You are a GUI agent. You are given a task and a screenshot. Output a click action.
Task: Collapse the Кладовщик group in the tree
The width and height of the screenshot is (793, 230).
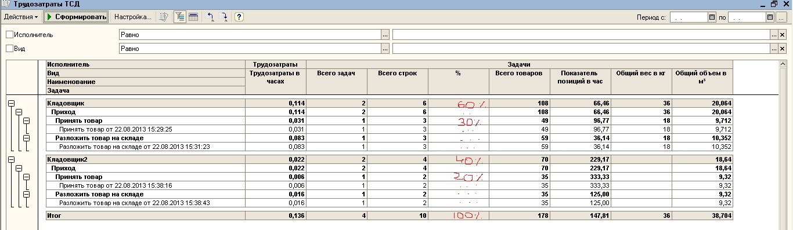click(x=10, y=103)
